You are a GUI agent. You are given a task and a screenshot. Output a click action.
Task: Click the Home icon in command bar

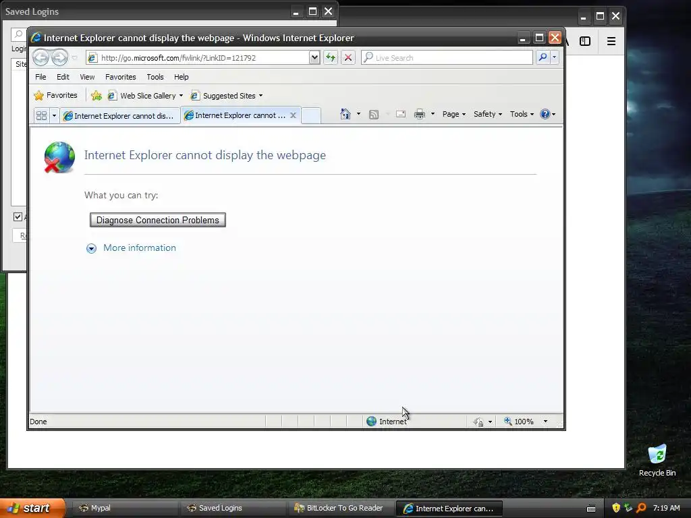pyautogui.click(x=345, y=114)
